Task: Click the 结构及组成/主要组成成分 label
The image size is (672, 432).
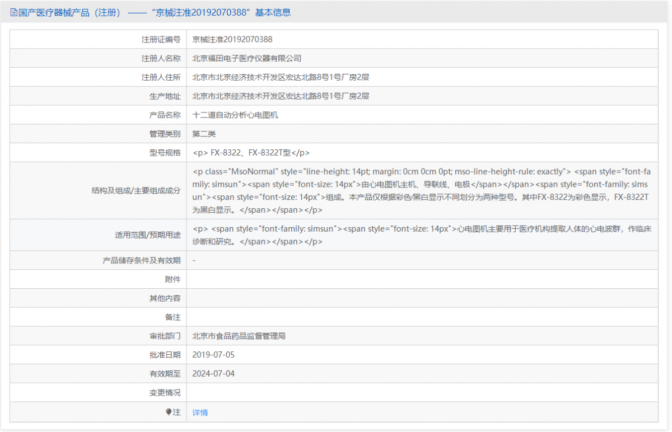Action: click(x=136, y=191)
